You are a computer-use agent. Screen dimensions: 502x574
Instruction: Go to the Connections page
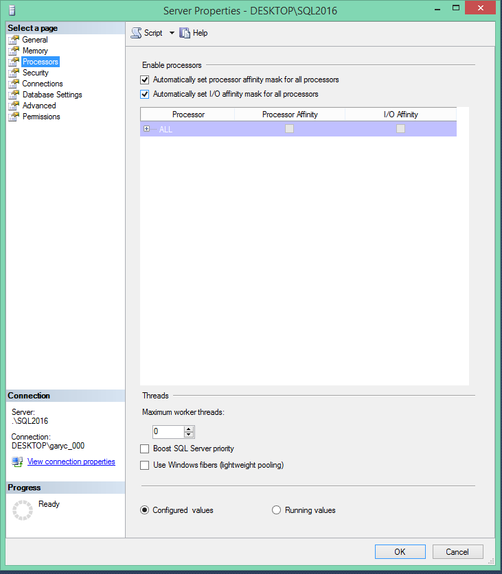[x=42, y=84]
